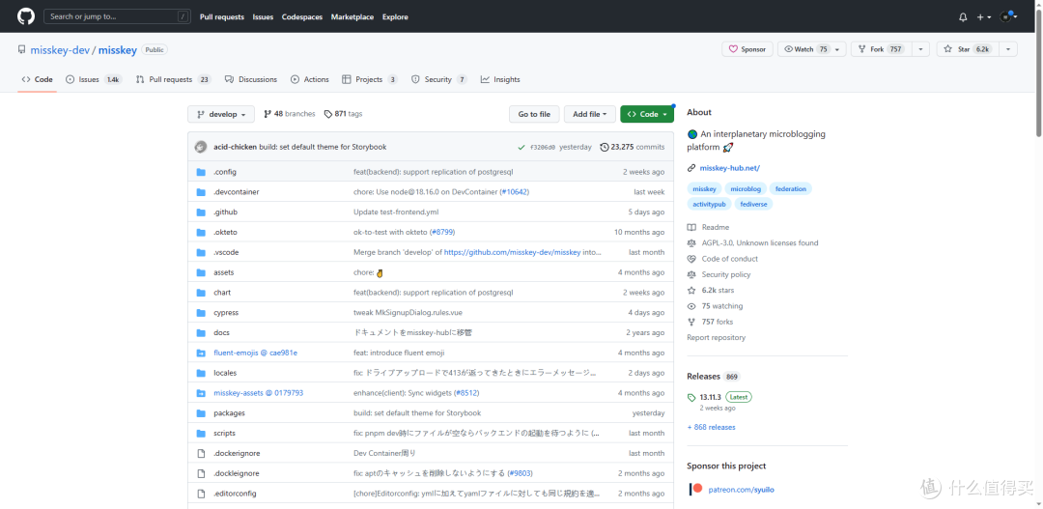Click the fluent-emojis submodule icon
Screen dimensions: 1043x509
click(x=201, y=353)
